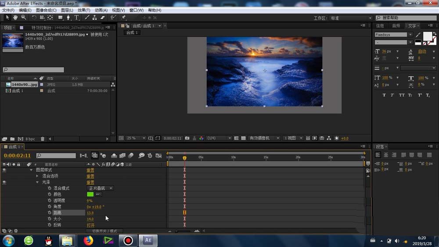
Task: Hide the 光泽 layer style eye icon
Action: 4,182
